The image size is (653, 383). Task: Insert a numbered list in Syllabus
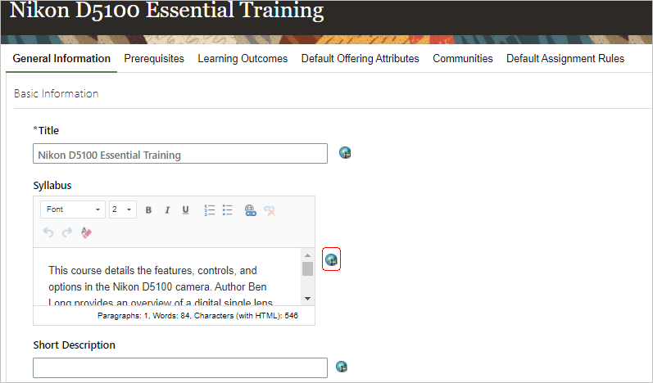(210, 210)
